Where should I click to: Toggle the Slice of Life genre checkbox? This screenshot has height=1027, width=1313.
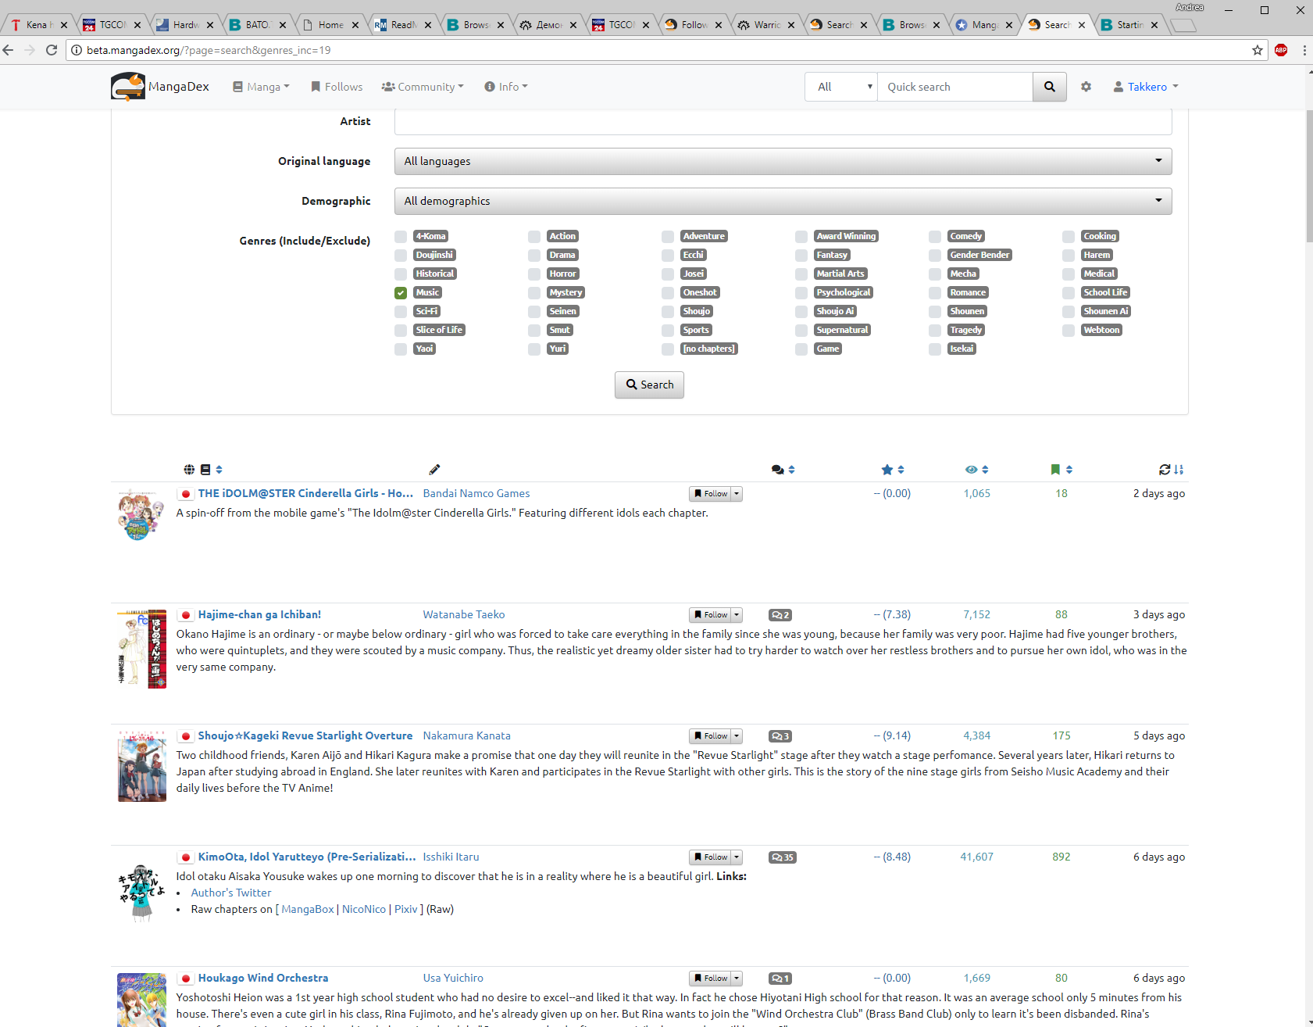[x=401, y=331]
